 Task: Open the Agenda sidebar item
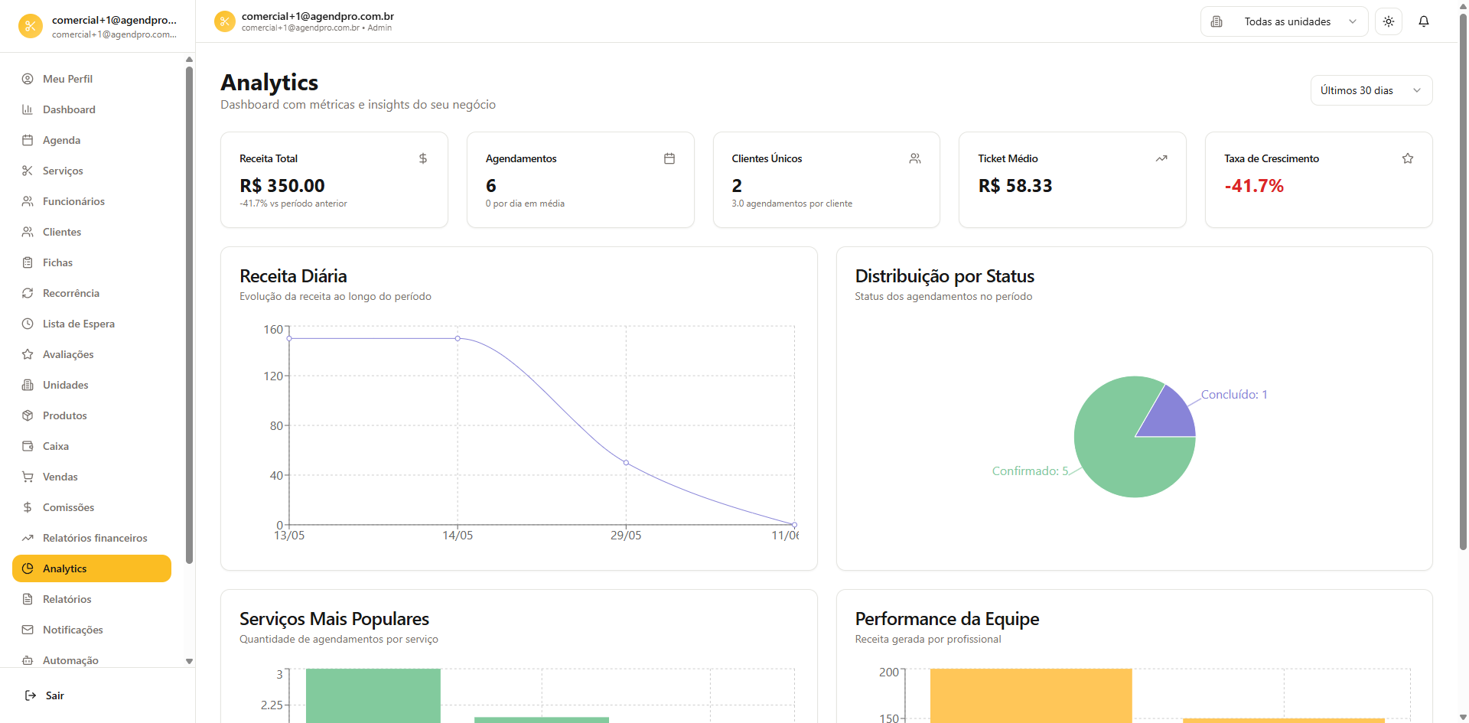92,140
